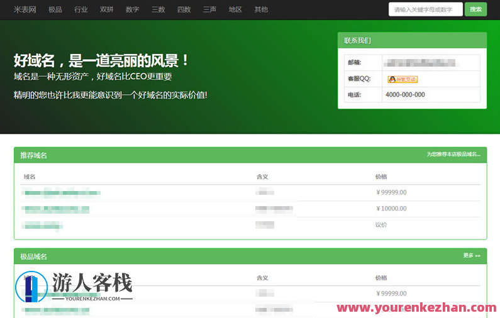500x318 pixels.
Task: Open the 更多 link in 极品域名 panel
Action: pos(472,256)
